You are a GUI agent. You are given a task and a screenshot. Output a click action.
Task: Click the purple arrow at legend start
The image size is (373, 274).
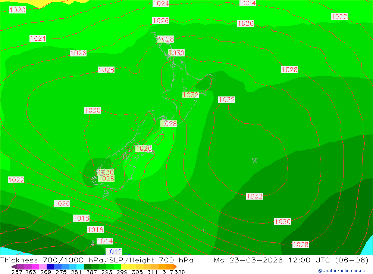13,267
